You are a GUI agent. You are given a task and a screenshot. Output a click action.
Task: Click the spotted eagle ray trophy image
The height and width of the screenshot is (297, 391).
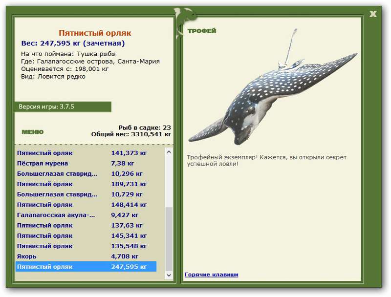click(273, 87)
